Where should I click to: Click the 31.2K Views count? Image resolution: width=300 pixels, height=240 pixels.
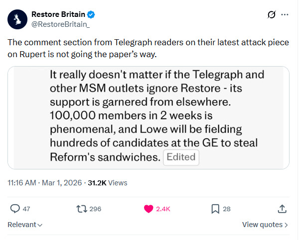(108, 183)
